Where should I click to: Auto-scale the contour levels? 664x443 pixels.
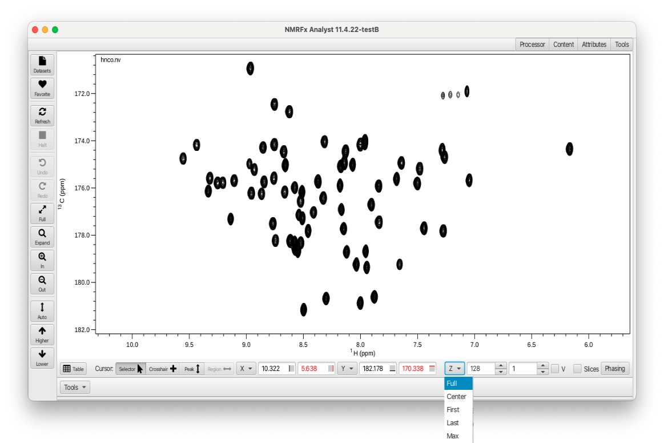click(x=42, y=310)
